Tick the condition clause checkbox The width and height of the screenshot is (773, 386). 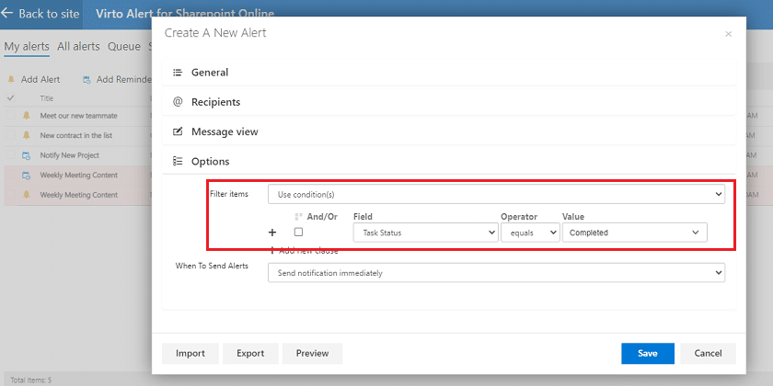pyautogui.click(x=298, y=232)
